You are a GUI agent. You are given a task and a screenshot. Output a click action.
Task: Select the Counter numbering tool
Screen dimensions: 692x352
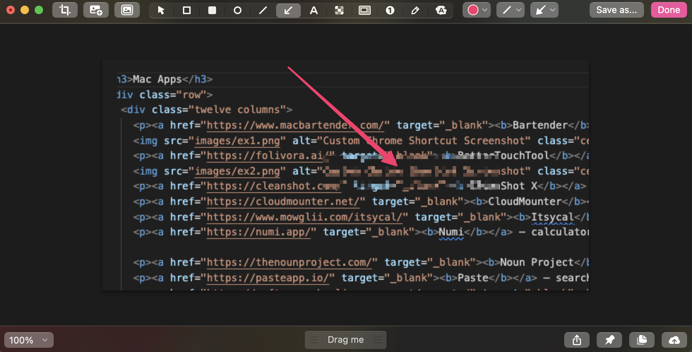point(390,10)
